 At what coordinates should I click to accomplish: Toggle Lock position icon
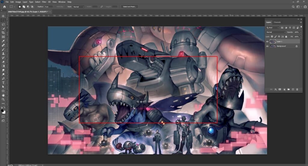point(279,37)
